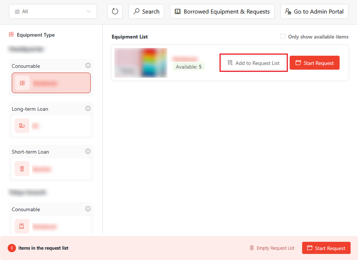Enable Only show available items checkbox
This screenshot has height=260, width=358.
(x=283, y=37)
